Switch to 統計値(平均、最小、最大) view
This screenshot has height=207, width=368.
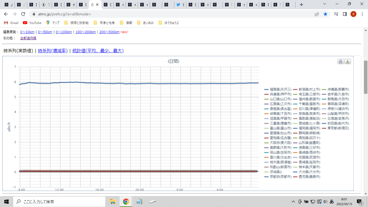click(98, 51)
